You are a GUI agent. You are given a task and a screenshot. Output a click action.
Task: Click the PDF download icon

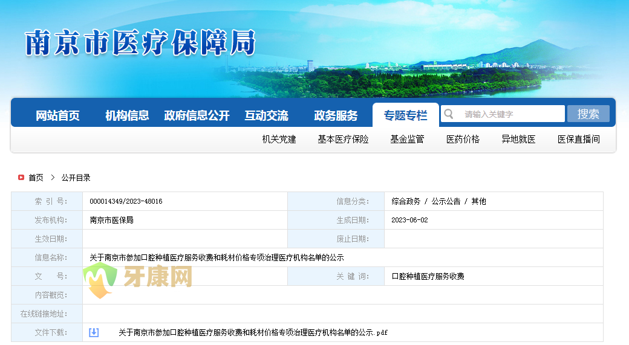pos(94,332)
